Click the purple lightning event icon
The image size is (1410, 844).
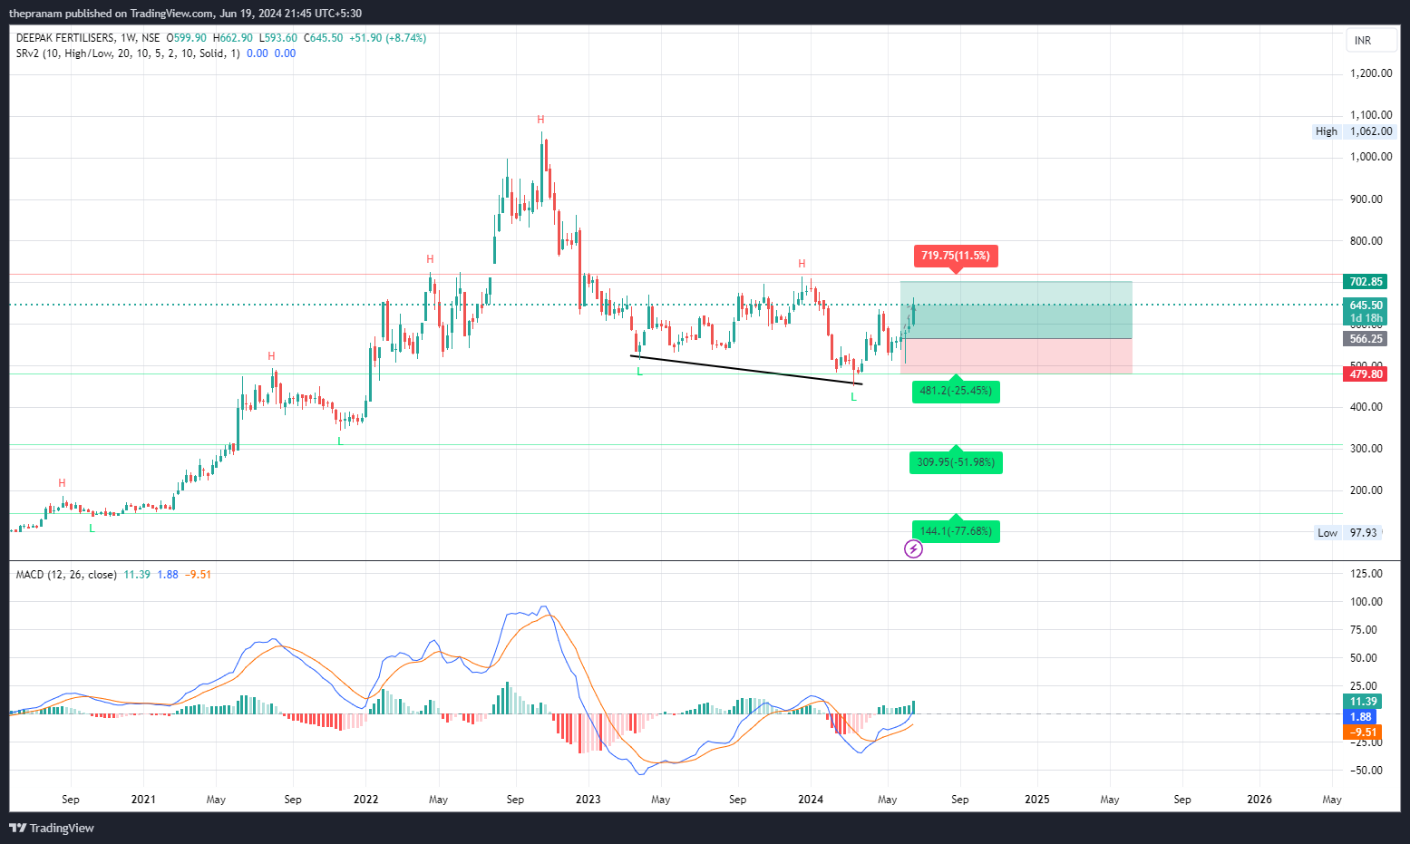point(913,548)
